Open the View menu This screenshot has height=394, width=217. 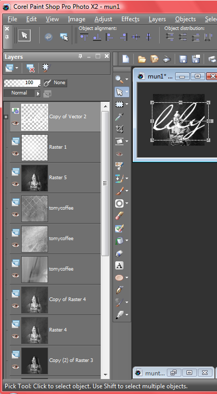tap(52, 19)
